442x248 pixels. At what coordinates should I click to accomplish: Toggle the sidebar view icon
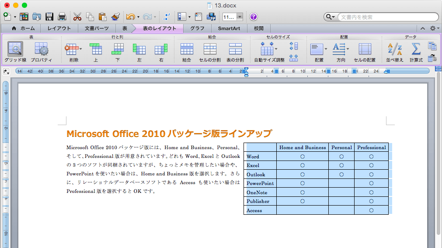pos(182,17)
